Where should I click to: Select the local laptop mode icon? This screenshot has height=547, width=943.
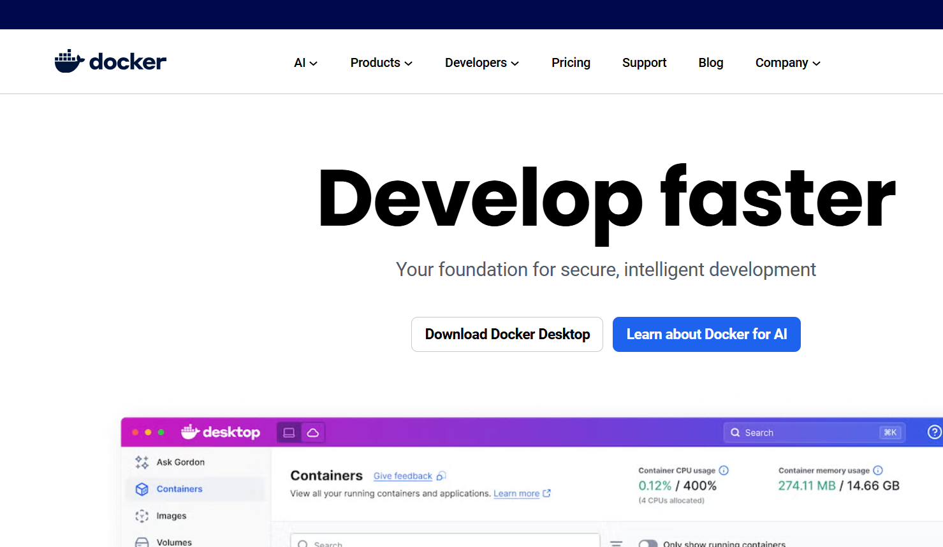pos(289,432)
